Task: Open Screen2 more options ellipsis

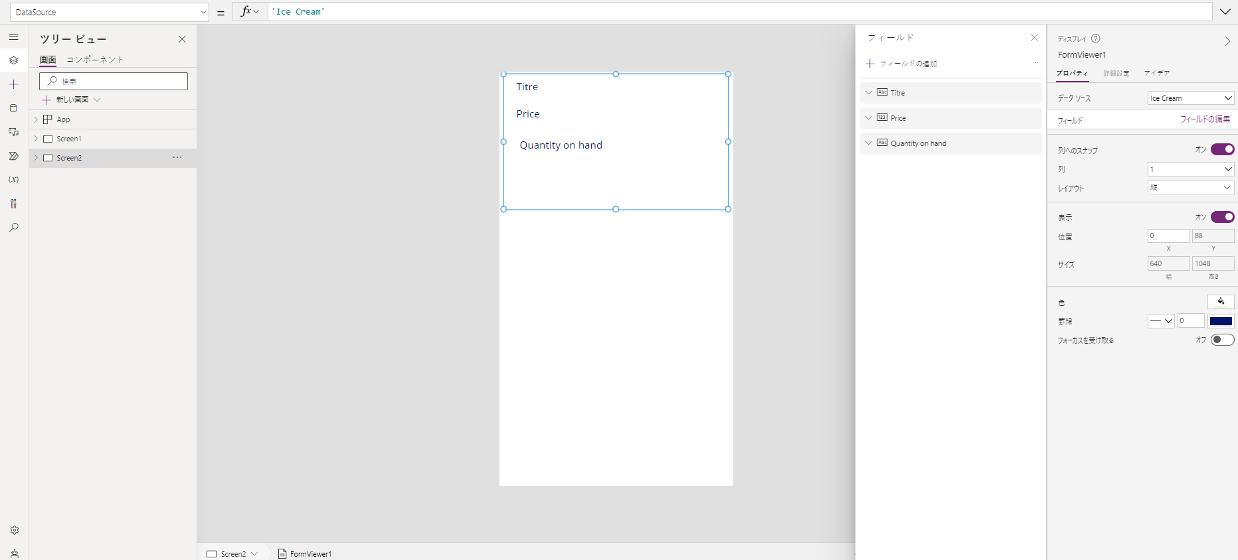Action: click(x=177, y=157)
